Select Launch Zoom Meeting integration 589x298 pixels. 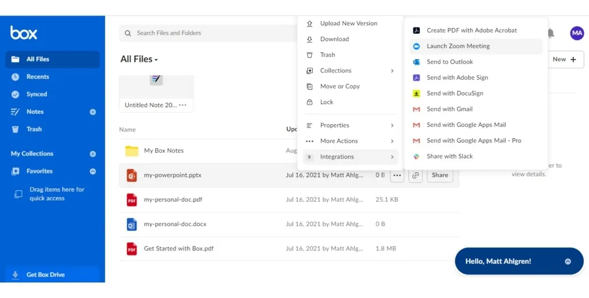click(x=476, y=47)
